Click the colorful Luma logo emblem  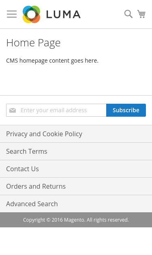click(31, 14)
